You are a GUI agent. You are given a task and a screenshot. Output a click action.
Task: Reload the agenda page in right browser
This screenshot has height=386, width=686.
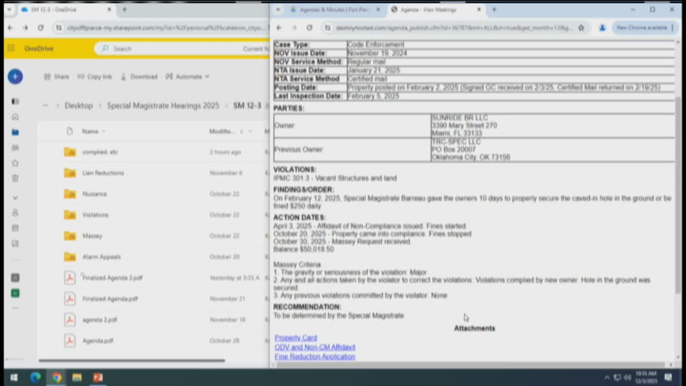(309, 27)
